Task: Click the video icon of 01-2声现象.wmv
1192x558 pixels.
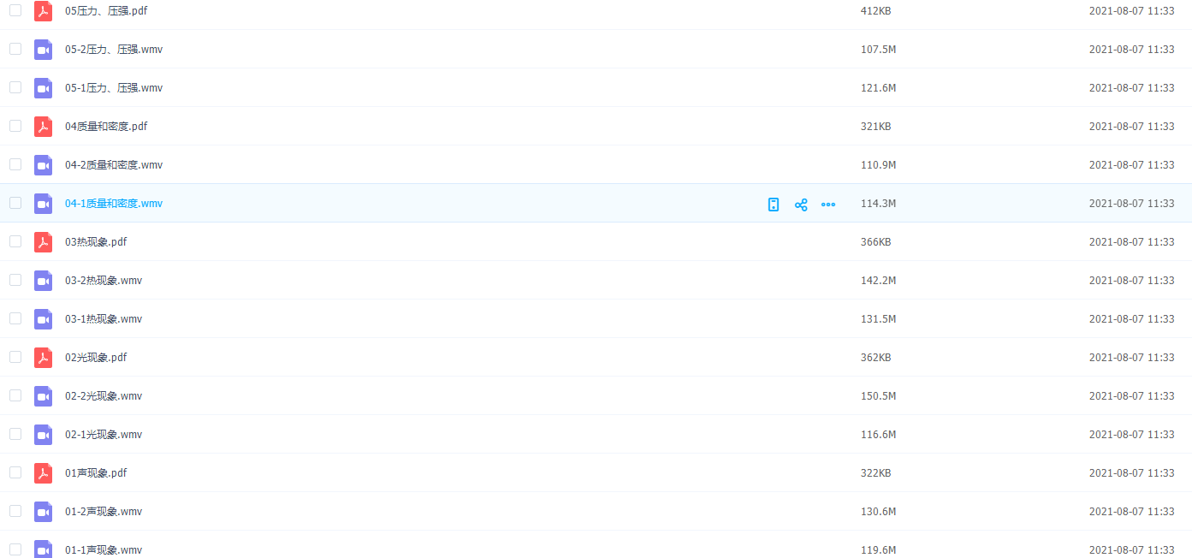Action: coord(43,512)
